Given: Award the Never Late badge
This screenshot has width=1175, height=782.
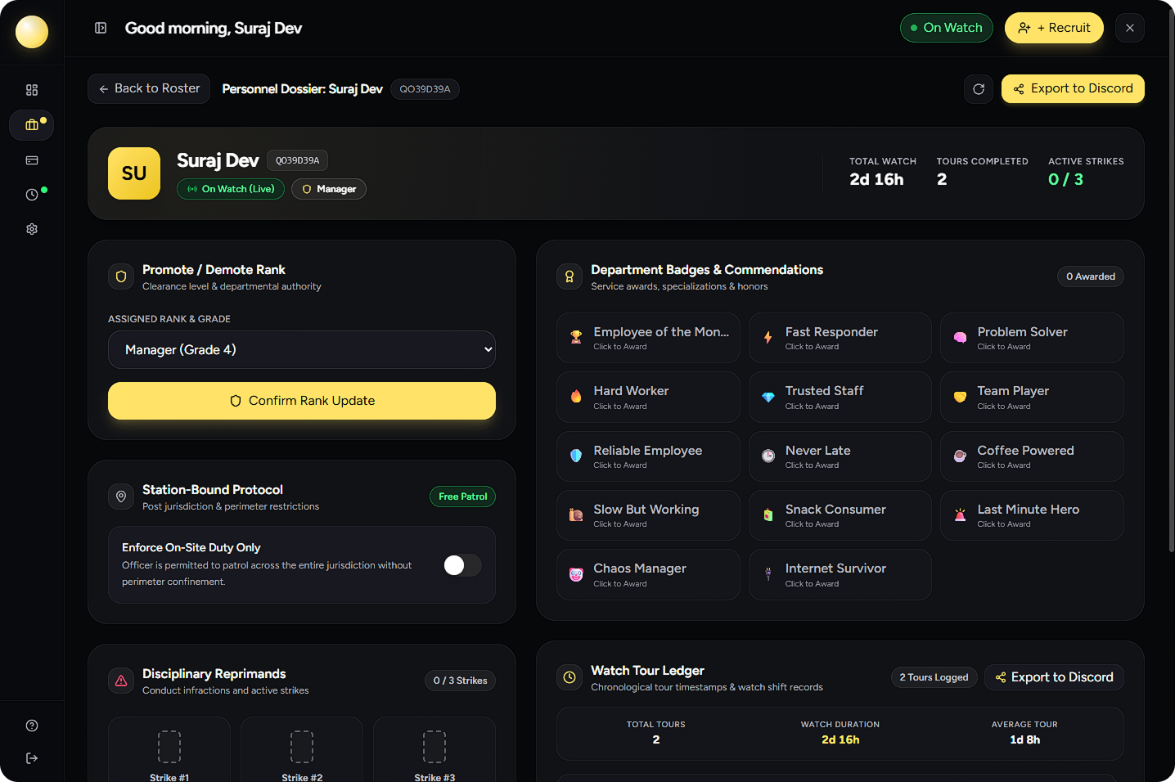Looking at the screenshot, I should click(x=840, y=456).
